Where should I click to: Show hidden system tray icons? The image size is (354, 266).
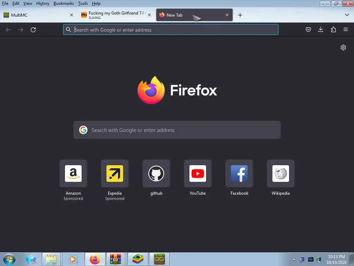tap(294, 259)
